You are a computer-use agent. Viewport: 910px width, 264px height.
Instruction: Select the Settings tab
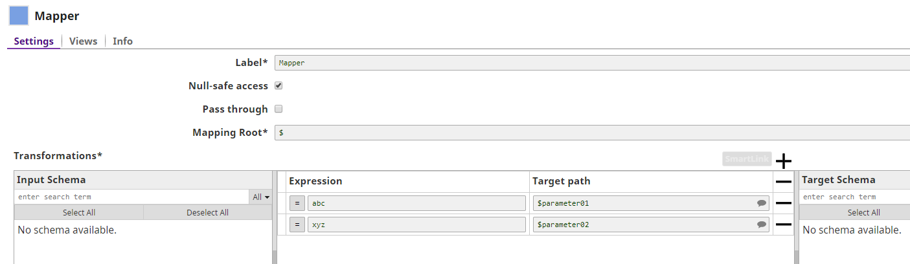click(x=34, y=41)
